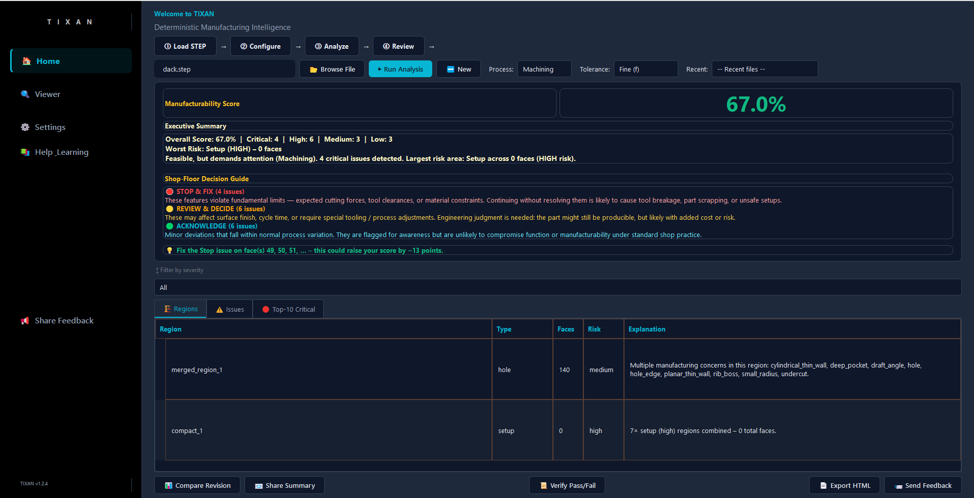Click the folder icon on Browse File
974x498 pixels.
[314, 70]
